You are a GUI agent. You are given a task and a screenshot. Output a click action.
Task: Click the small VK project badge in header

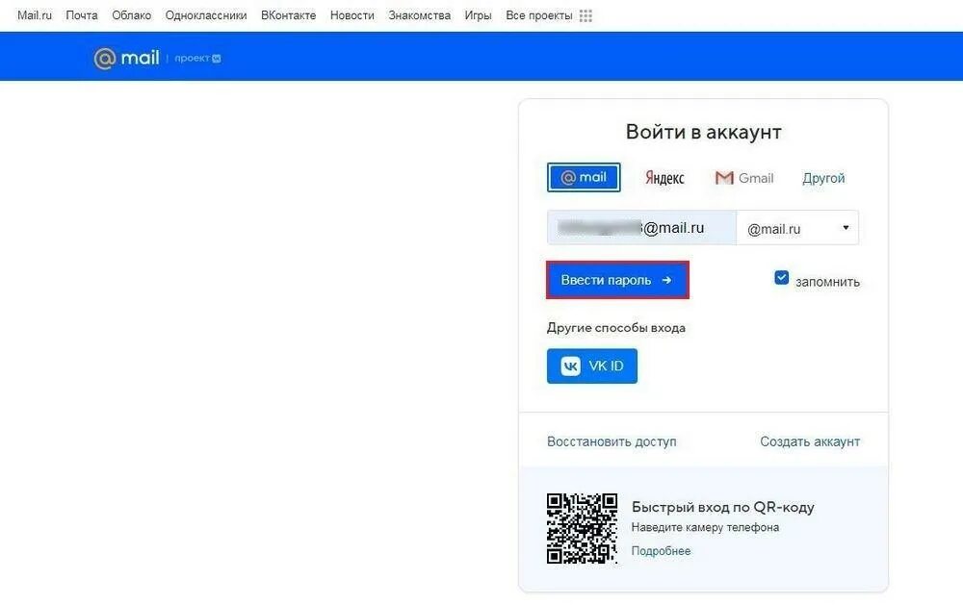click(216, 59)
